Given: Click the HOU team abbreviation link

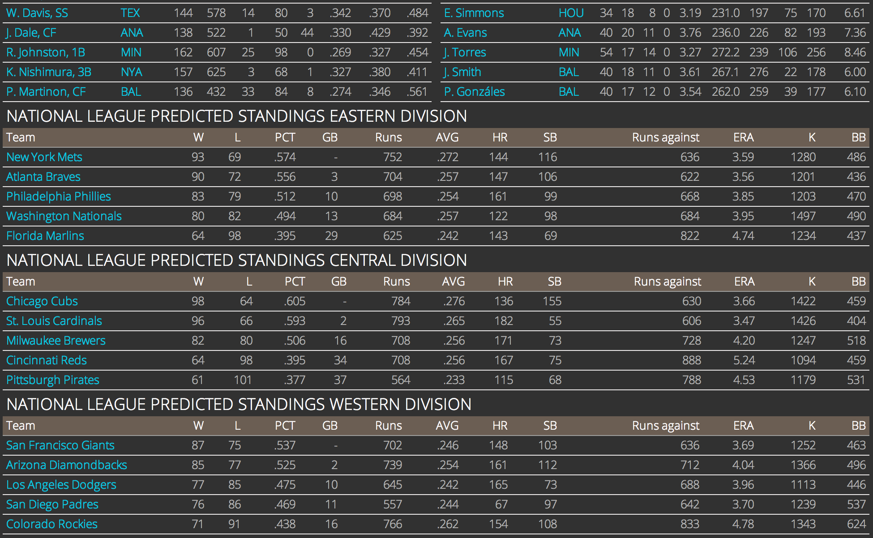Looking at the screenshot, I should point(571,13).
